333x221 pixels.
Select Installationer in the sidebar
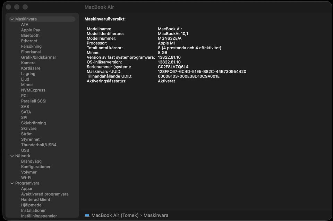pyautogui.click(x=33, y=210)
